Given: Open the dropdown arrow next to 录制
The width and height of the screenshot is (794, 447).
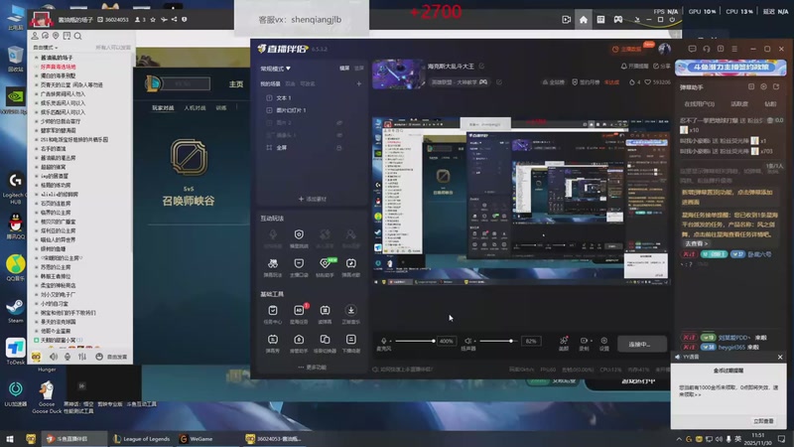Looking at the screenshot, I should tap(591, 341).
